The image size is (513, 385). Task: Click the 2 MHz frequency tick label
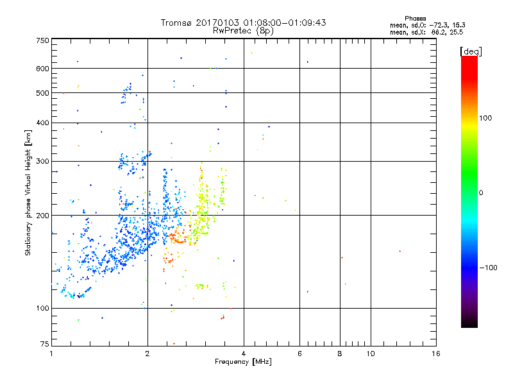147,354
